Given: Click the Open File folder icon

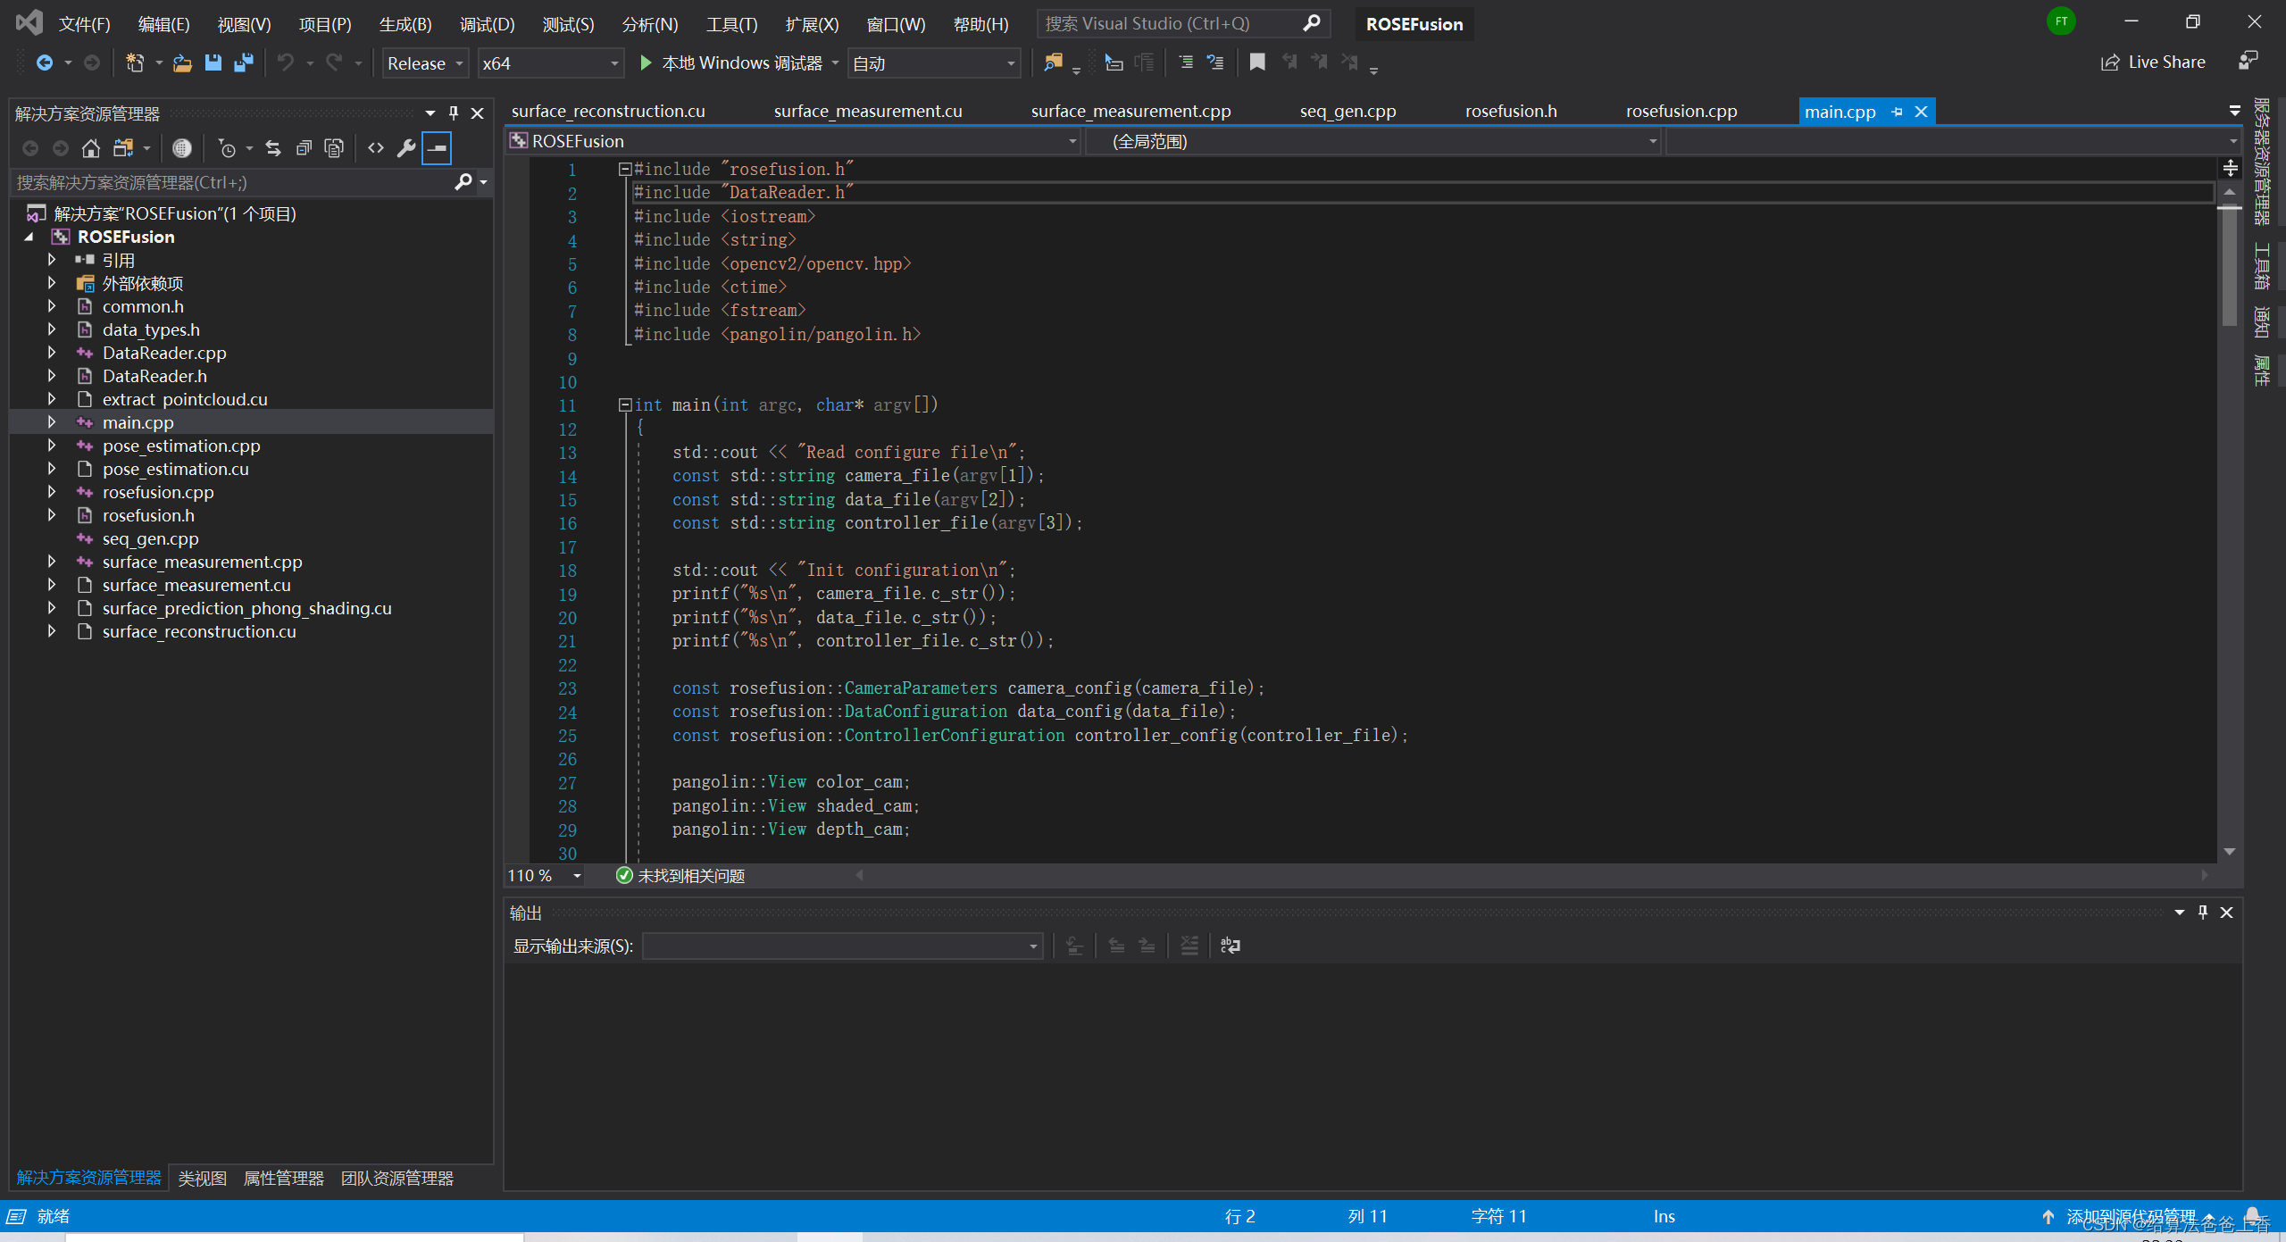Looking at the screenshot, I should point(182,63).
